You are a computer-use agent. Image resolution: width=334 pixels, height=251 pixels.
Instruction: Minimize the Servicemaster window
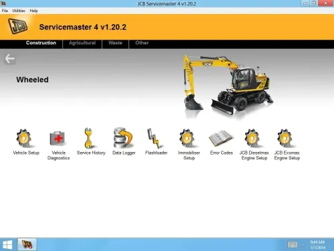tap(305, 3)
